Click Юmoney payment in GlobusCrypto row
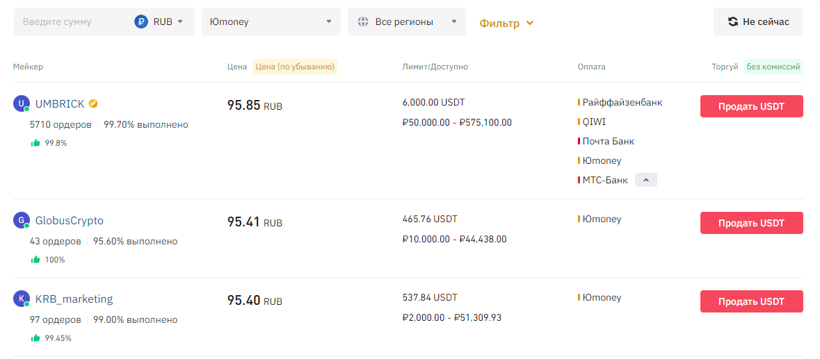 [x=602, y=219]
